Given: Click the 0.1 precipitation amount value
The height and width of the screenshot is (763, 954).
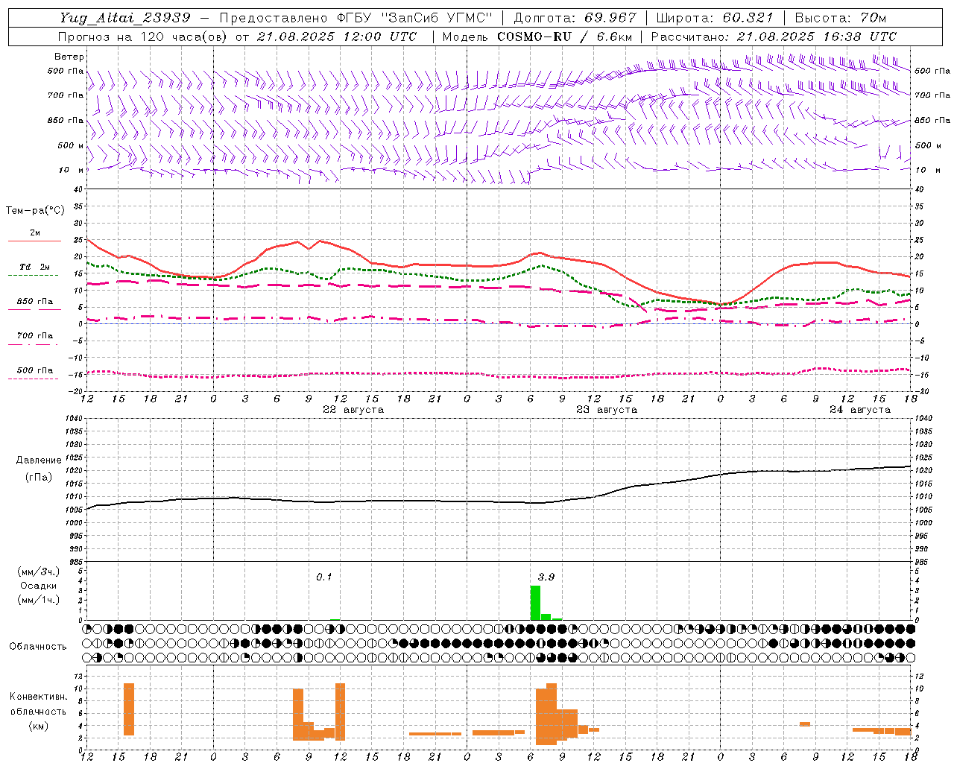Looking at the screenshot, I should click(x=323, y=577).
